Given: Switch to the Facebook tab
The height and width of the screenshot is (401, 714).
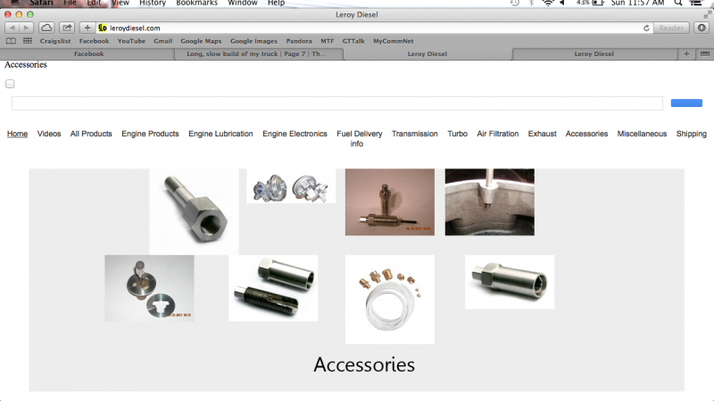Looking at the screenshot, I should point(88,53).
